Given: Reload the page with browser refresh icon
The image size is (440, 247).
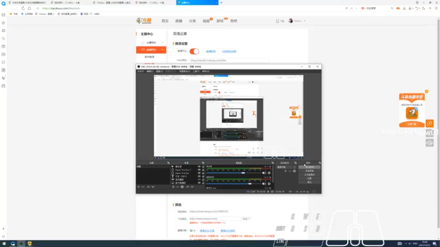Looking at the screenshot, I should [23, 8].
